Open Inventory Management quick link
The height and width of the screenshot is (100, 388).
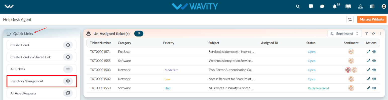pyautogui.click(x=42, y=81)
